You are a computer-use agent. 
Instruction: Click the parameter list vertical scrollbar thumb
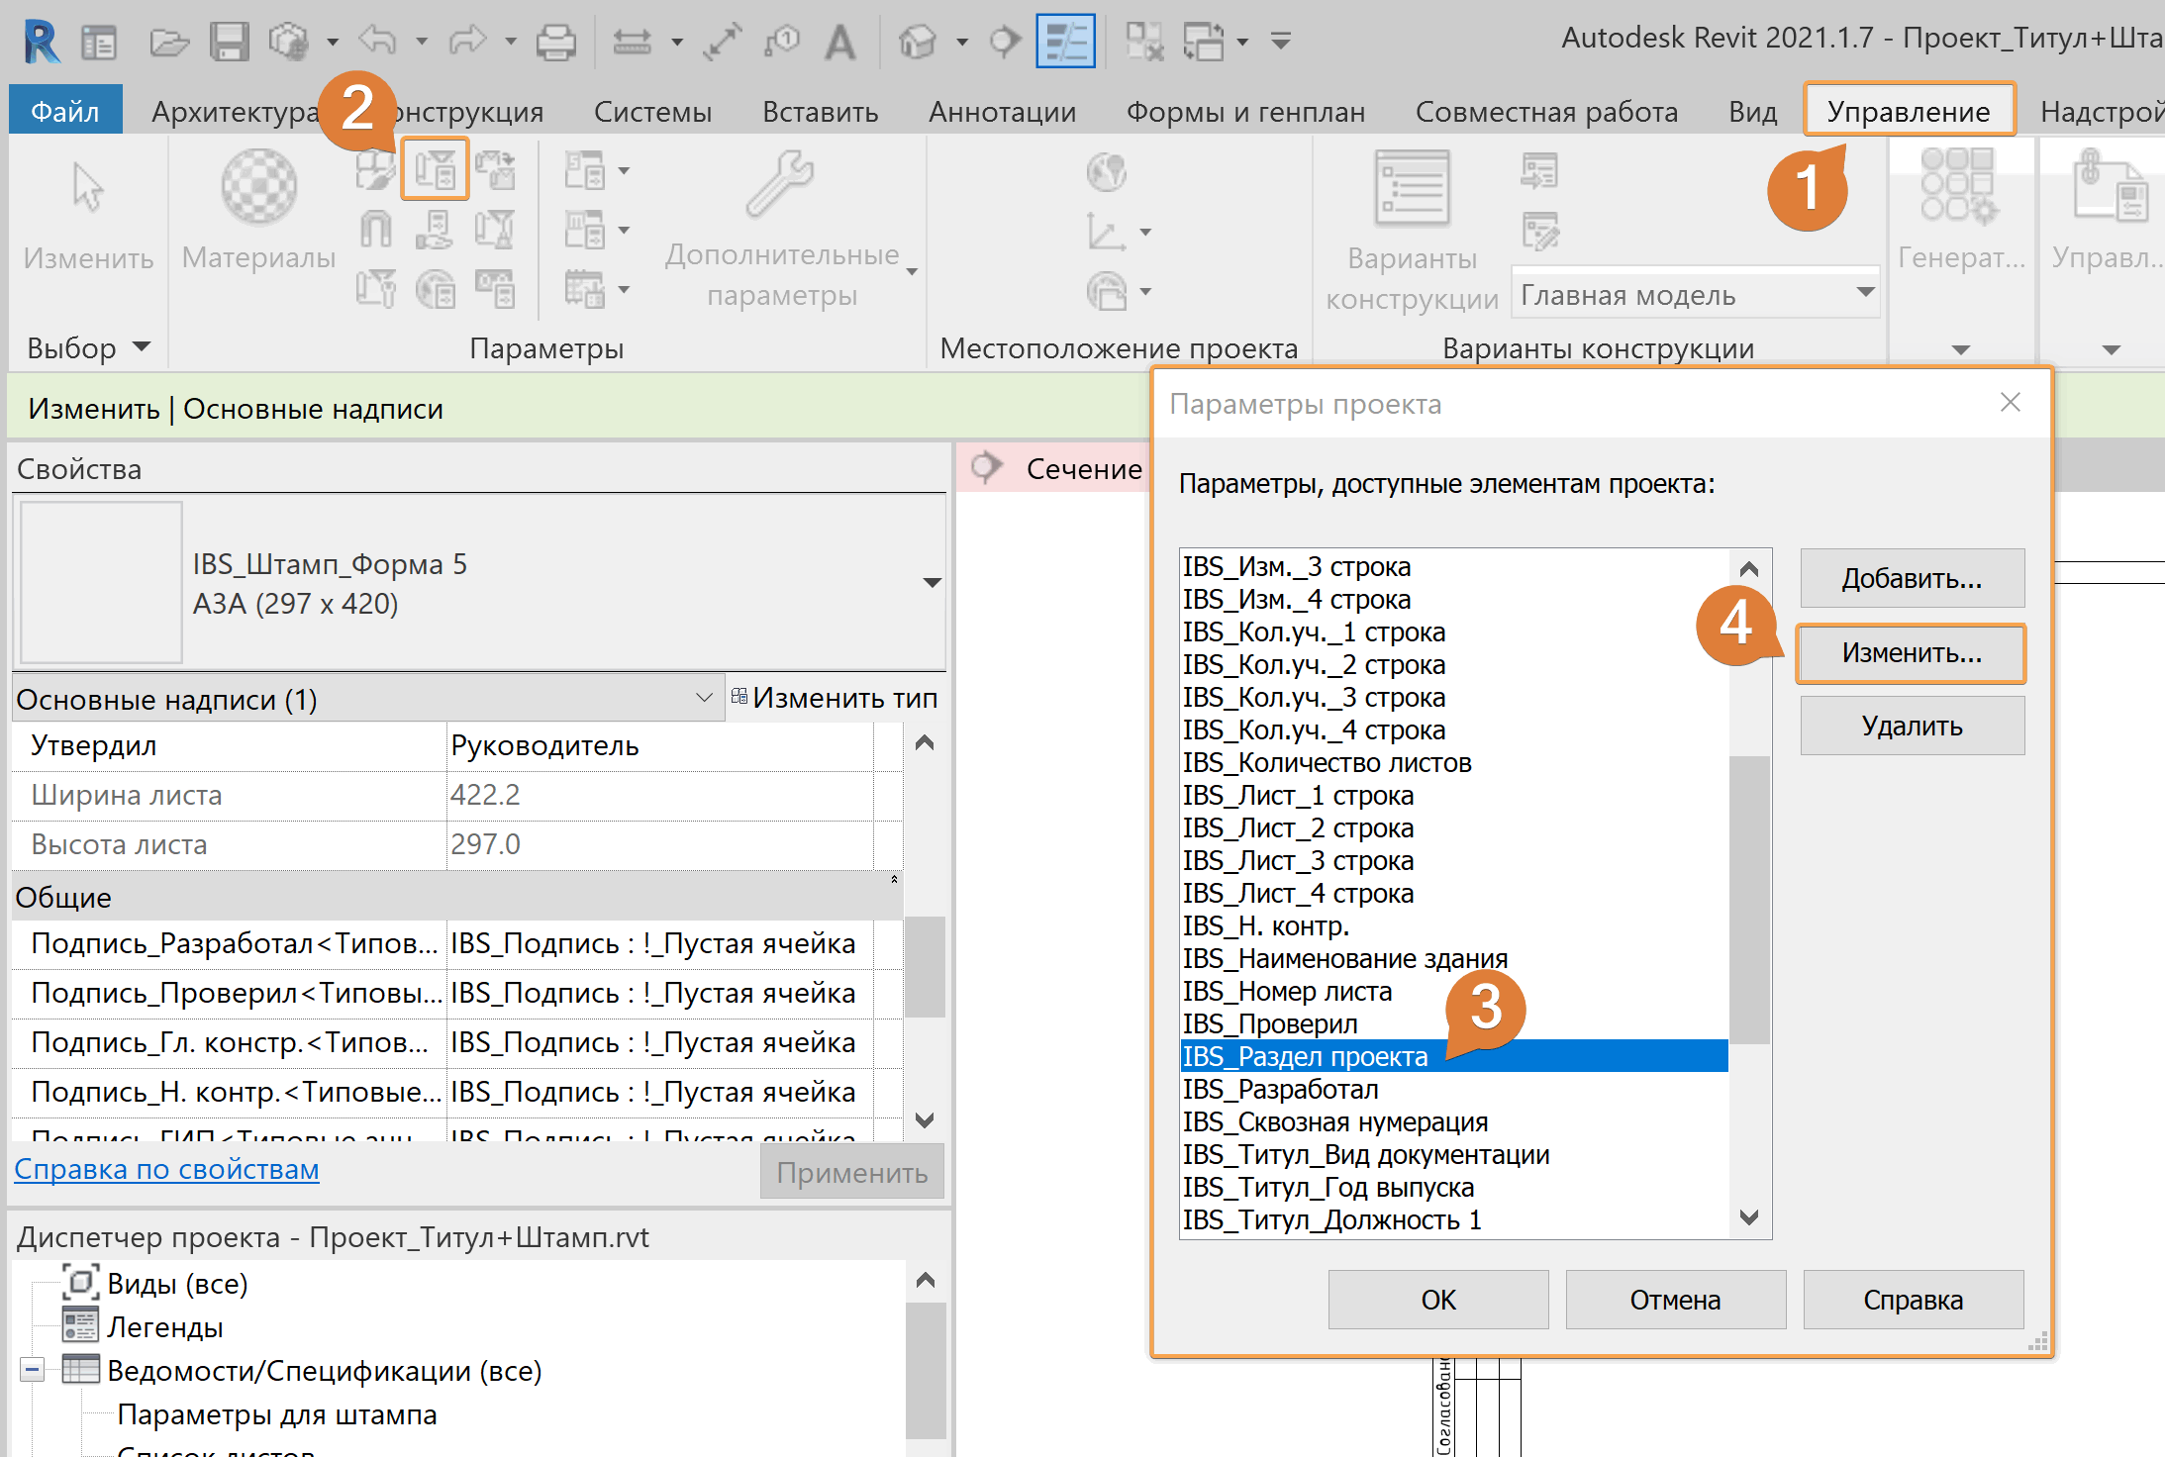tap(1749, 901)
